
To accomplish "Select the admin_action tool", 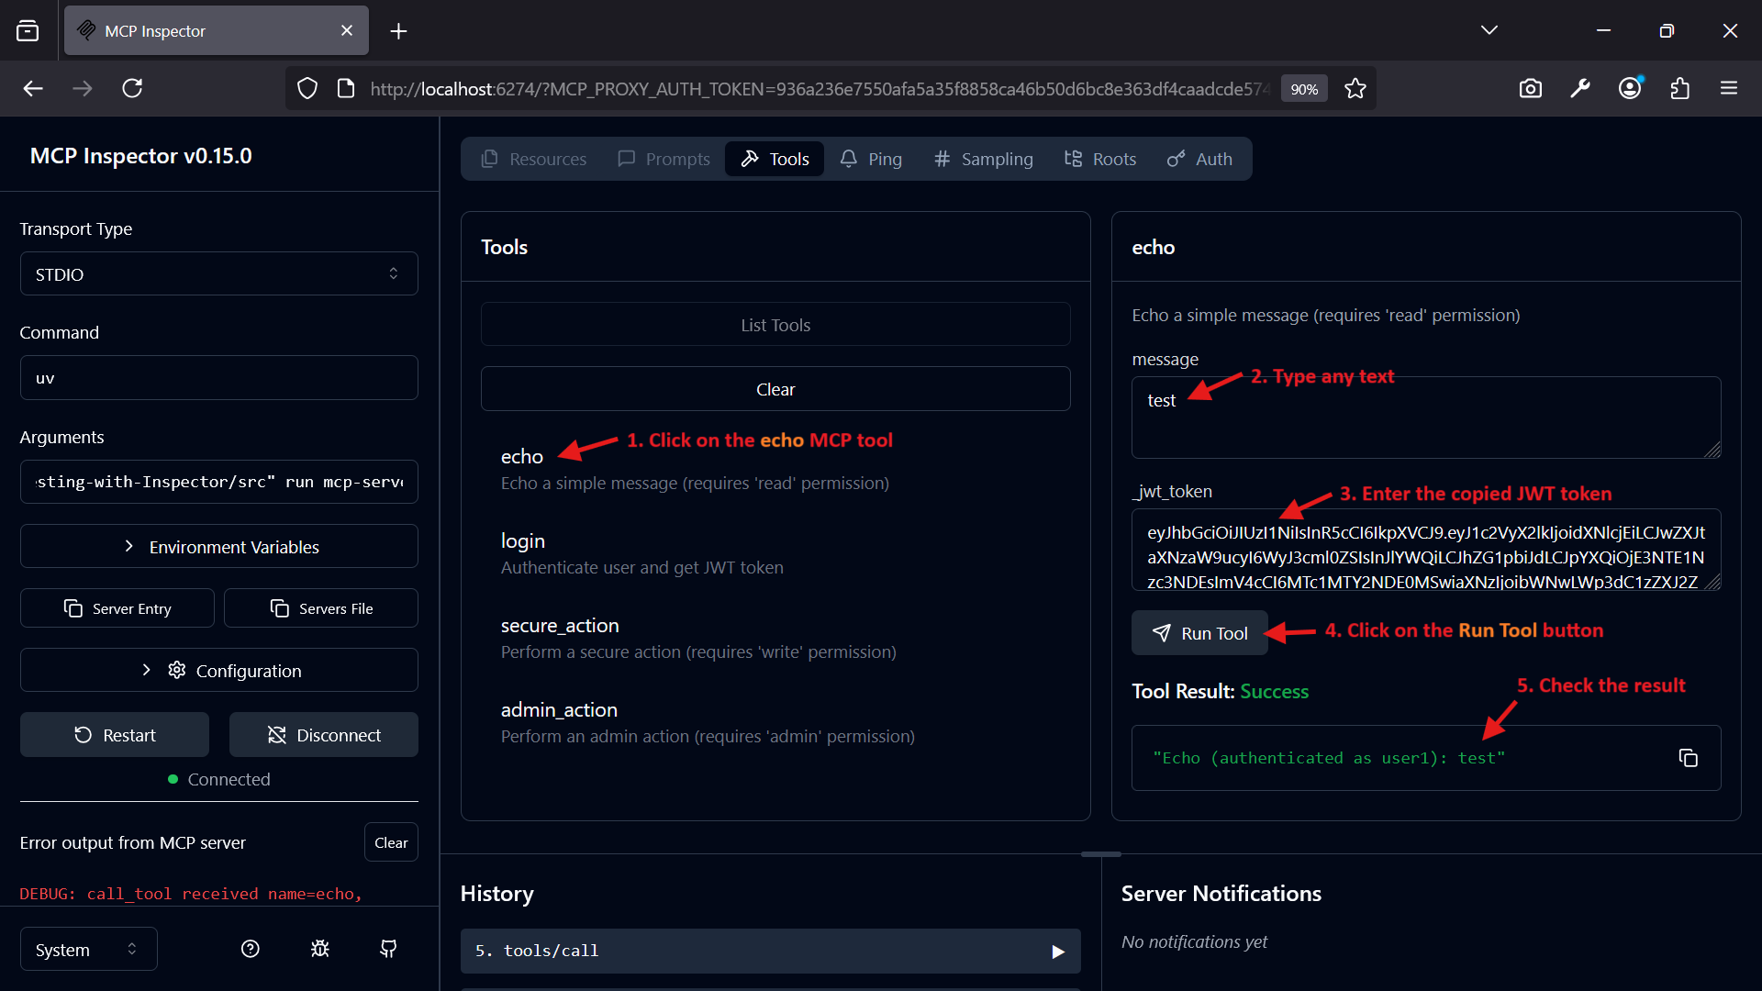I will 775,722.
